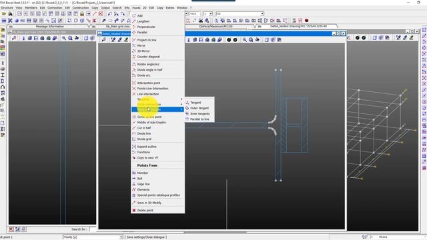Screen dimensions: 427x240
Task: Choose Intersection point menu entry
Action: pos(149,83)
